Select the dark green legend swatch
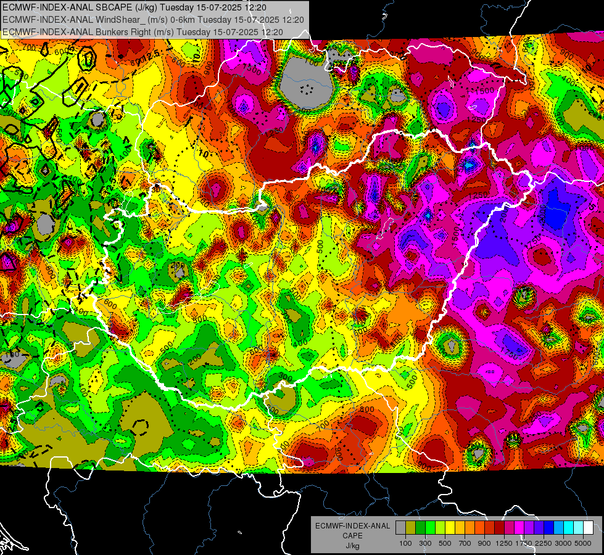The width and height of the screenshot is (604, 555). [420, 528]
